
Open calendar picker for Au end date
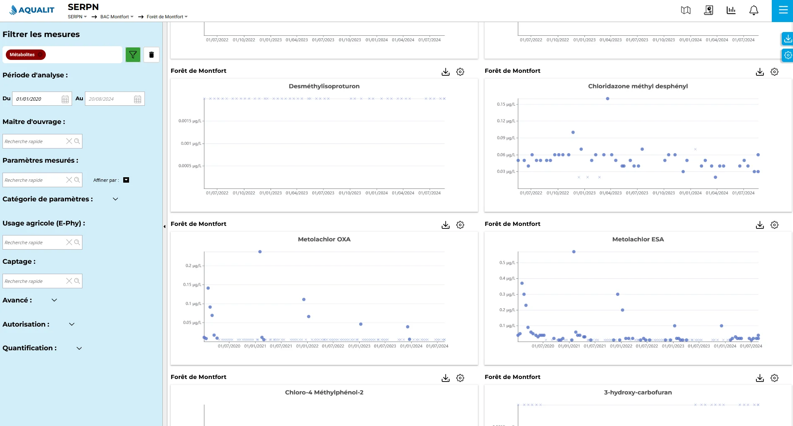point(137,99)
